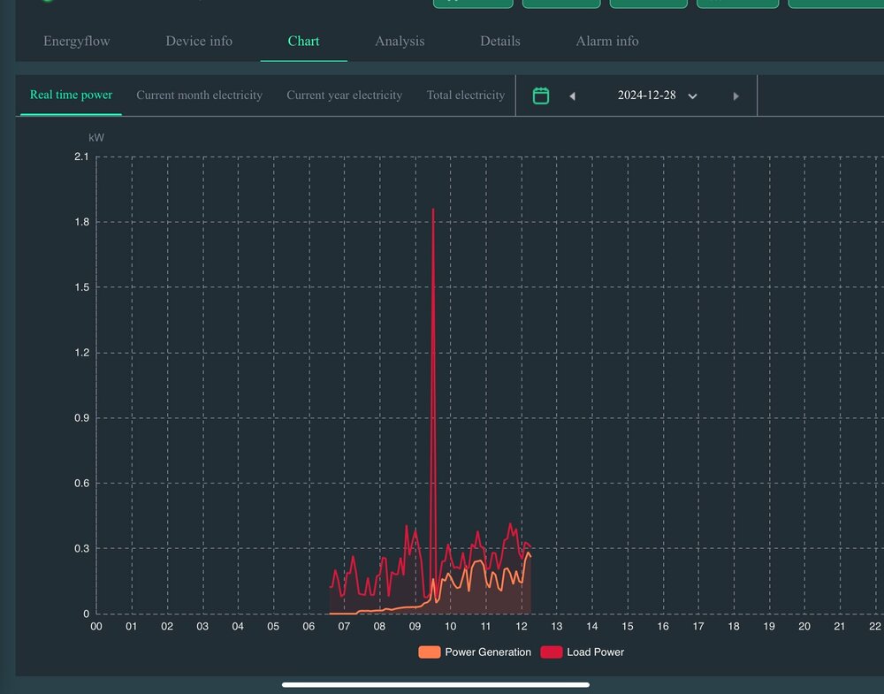Select the Chart tab
The height and width of the screenshot is (694, 884).
point(303,42)
